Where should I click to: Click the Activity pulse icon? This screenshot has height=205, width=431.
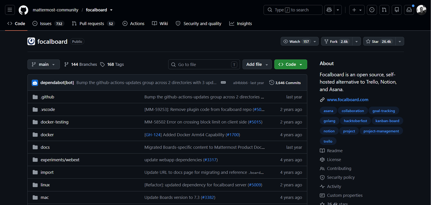pos(322,187)
